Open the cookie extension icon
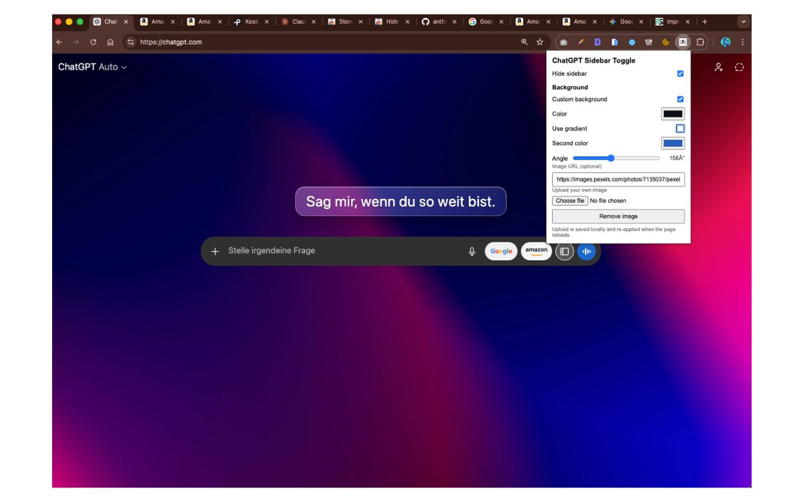 pos(666,42)
